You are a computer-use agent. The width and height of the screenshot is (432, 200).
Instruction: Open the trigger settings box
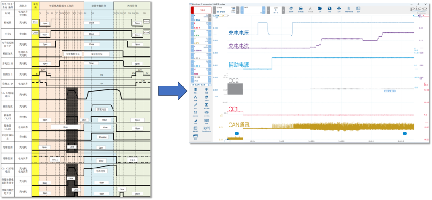tap(253, 10)
